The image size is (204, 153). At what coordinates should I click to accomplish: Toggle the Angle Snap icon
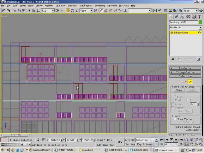click(106, 10)
